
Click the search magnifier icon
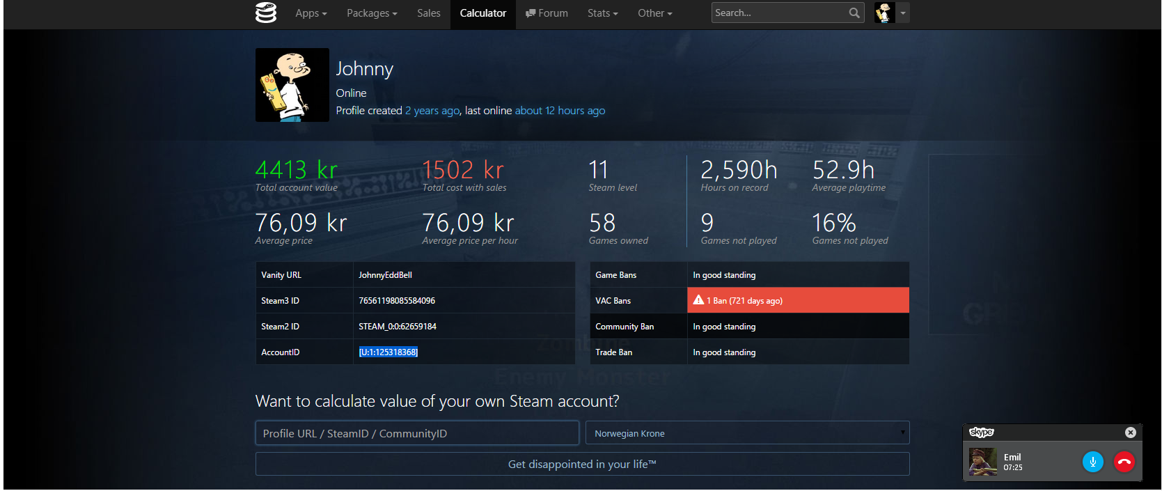click(x=854, y=13)
